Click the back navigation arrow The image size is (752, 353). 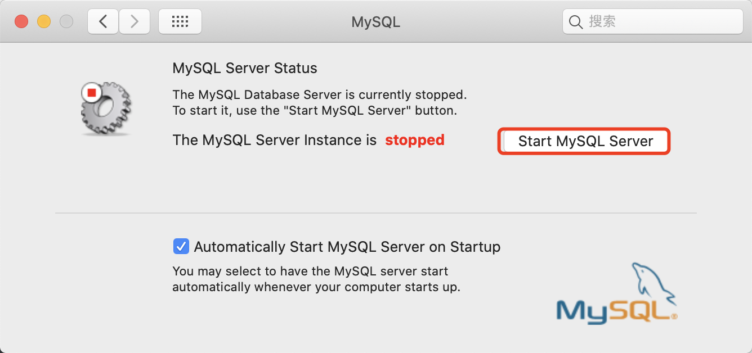pos(103,21)
